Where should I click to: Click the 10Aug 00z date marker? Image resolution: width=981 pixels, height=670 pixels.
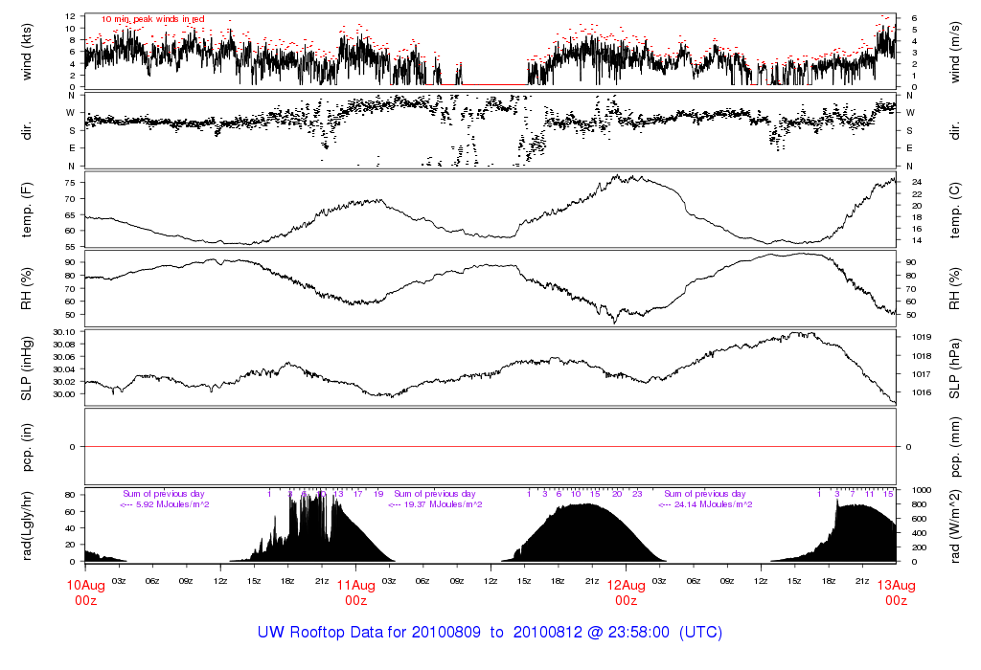pyautogui.click(x=84, y=592)
